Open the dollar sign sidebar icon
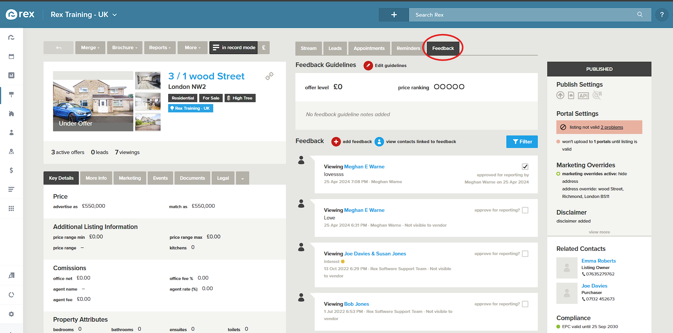The width and height of the screenshot is (673, 333). (11, 170)
